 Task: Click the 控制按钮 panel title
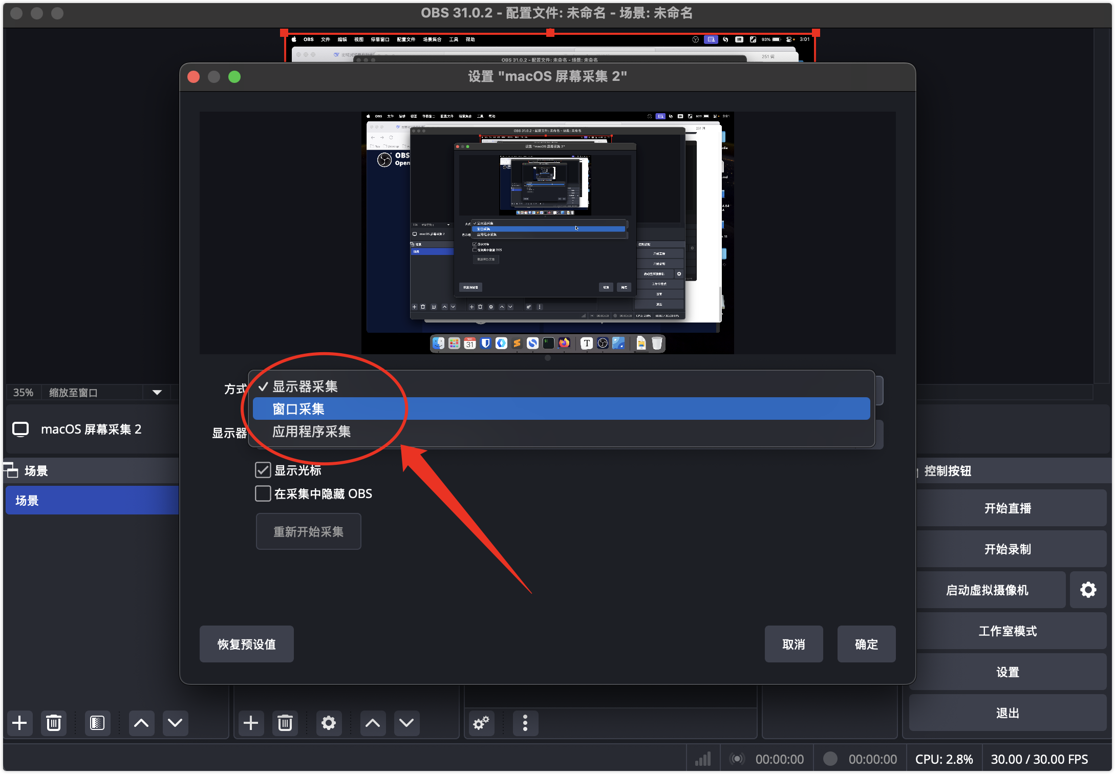tap(948, 470)
